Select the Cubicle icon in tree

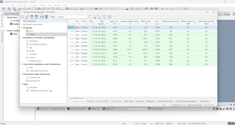click(27, 57)
